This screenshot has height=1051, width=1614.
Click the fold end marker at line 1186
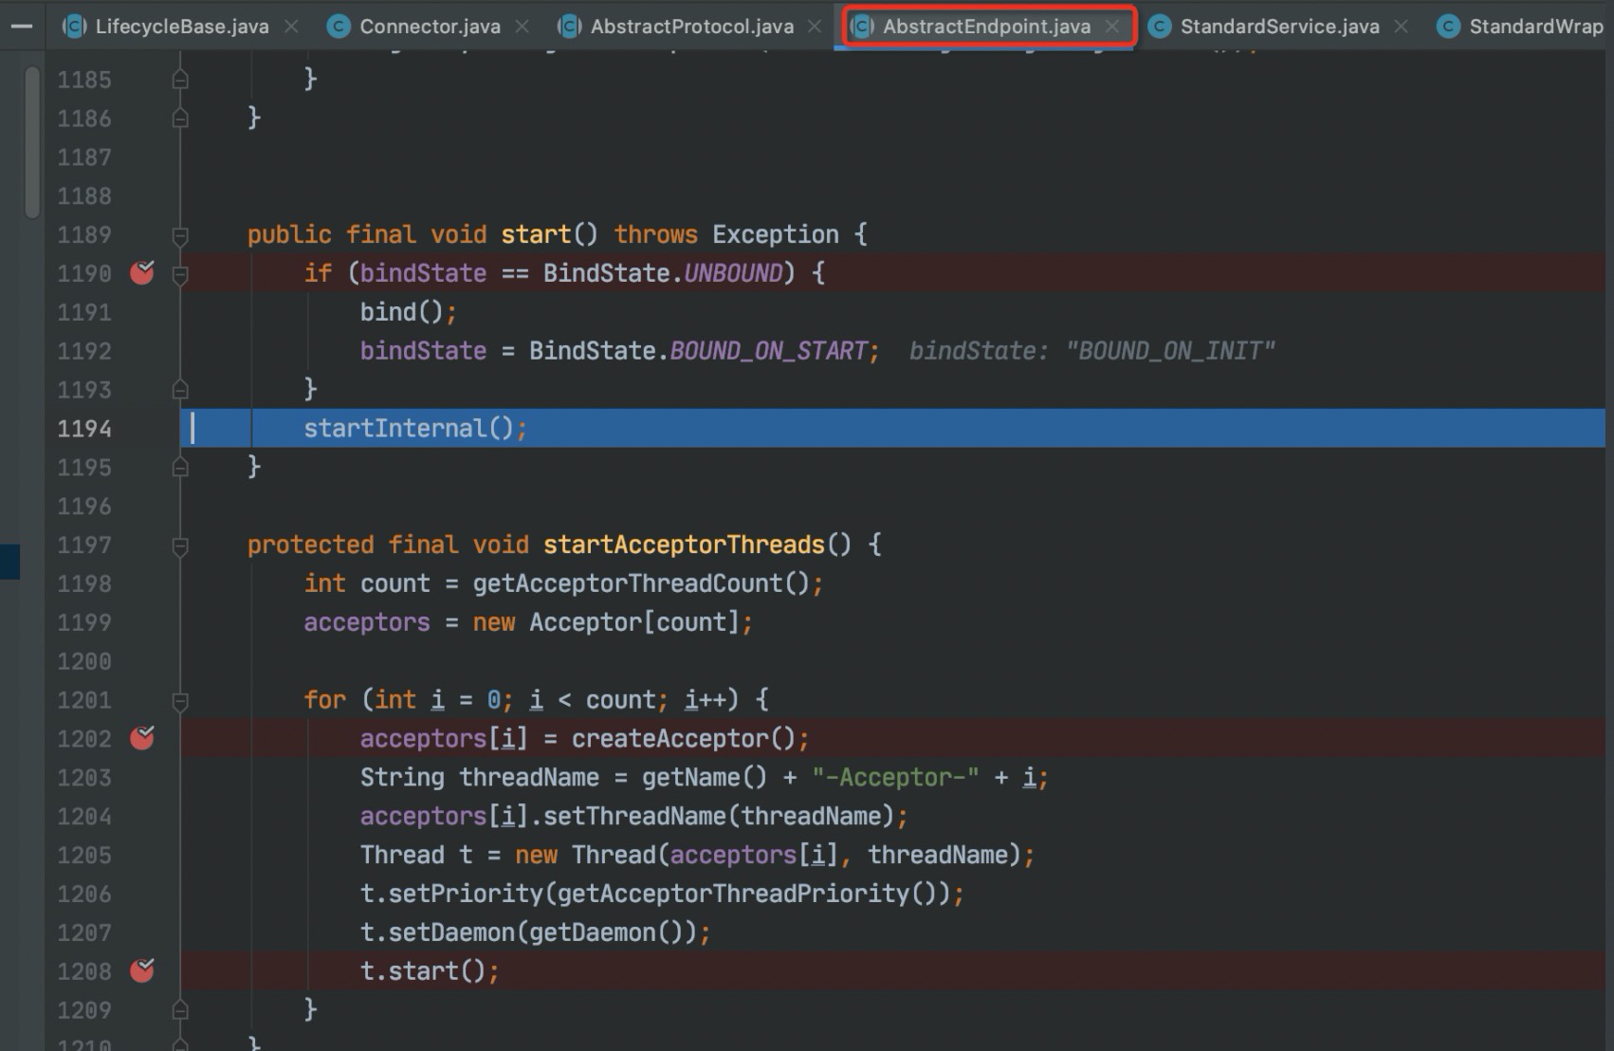[180, 119]
